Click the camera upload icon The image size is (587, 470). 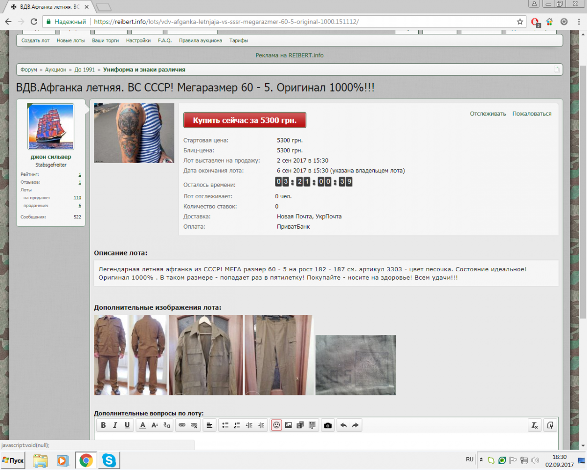(328, 425)
